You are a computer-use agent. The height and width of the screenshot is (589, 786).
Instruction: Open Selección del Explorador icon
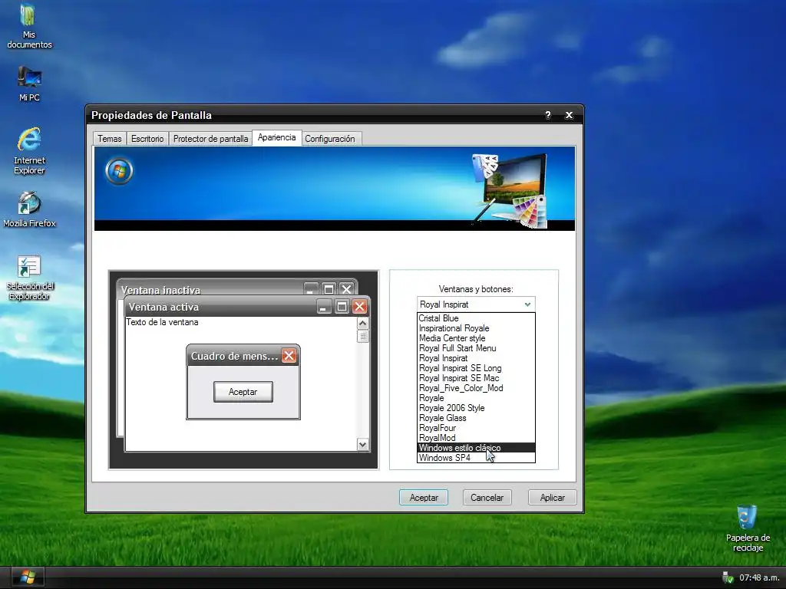tap(29, 278)
